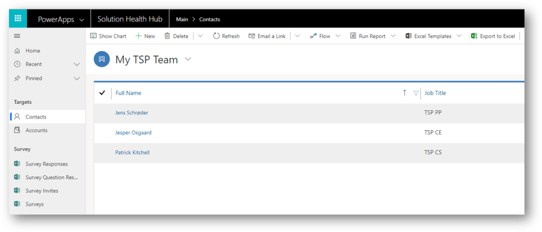Screen dimensions: 542x232
Task: Select Survey Responses in the sidebar
Action: point(47,164)
